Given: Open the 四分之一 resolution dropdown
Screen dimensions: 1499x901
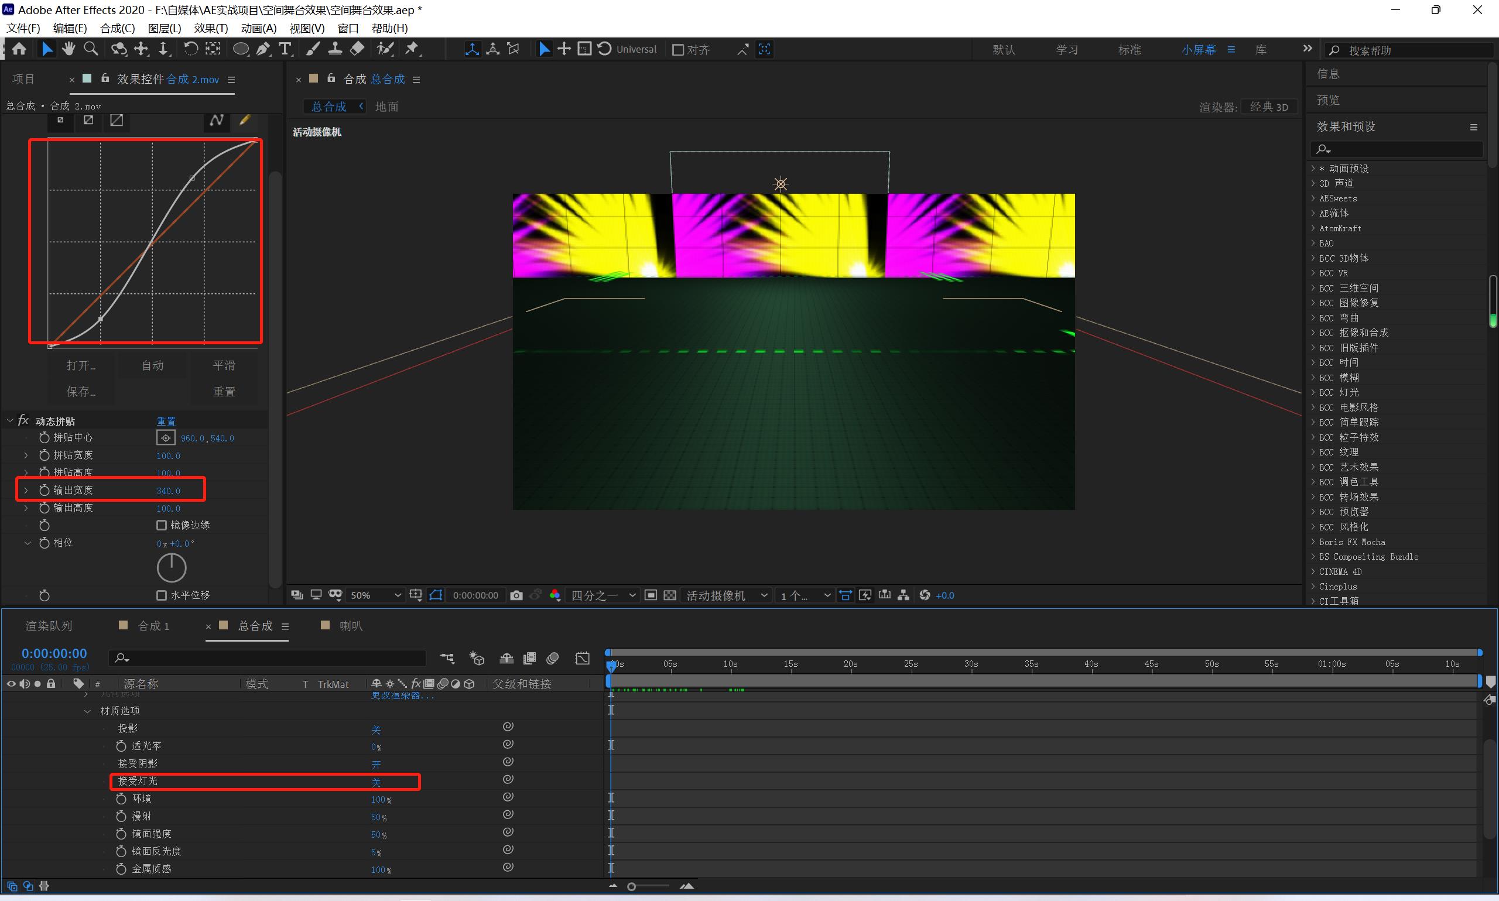Looking at the screenshot, I should [x=603, y=595].
